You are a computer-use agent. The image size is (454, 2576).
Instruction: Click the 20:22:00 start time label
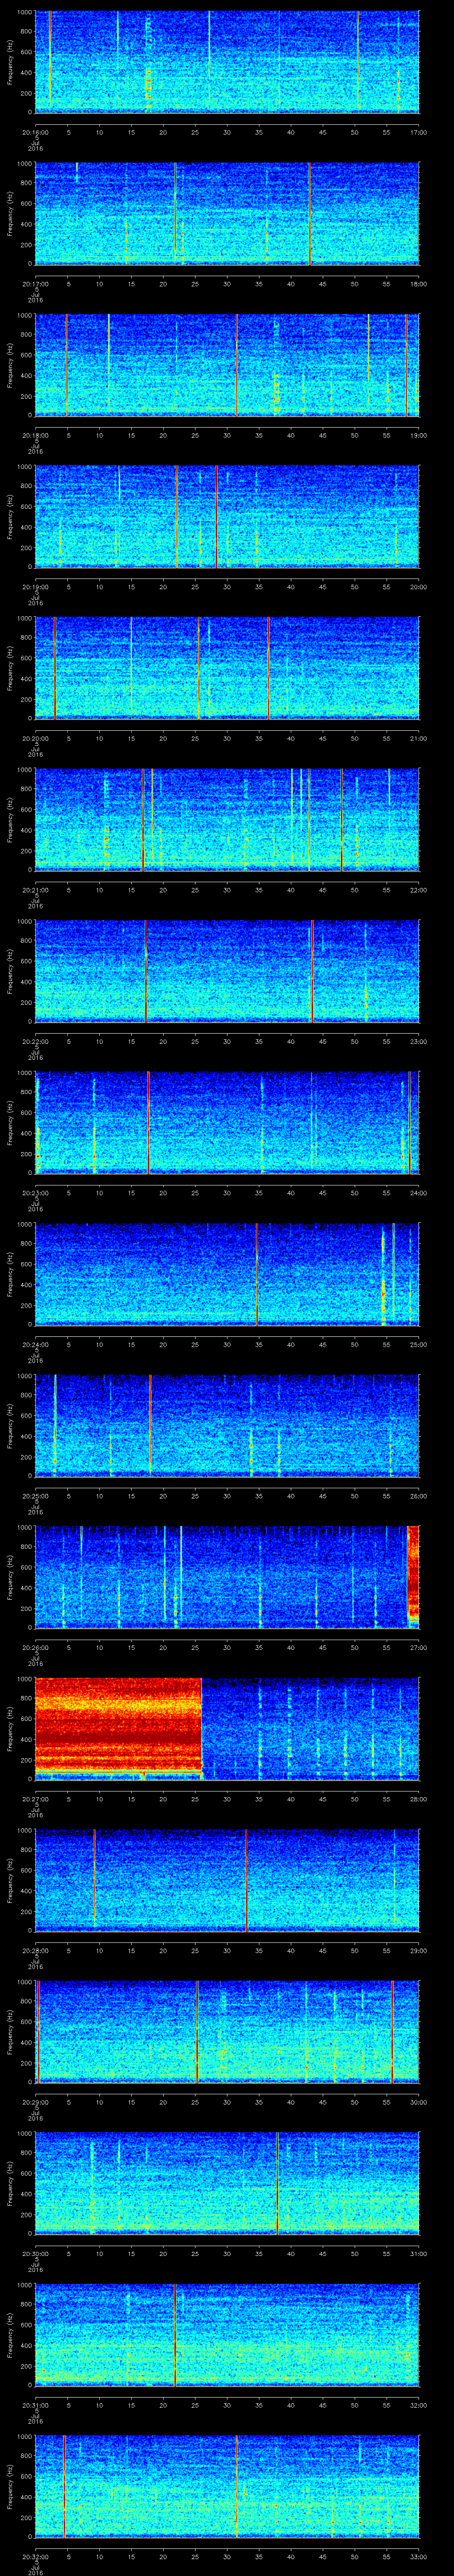(35, 1041)
